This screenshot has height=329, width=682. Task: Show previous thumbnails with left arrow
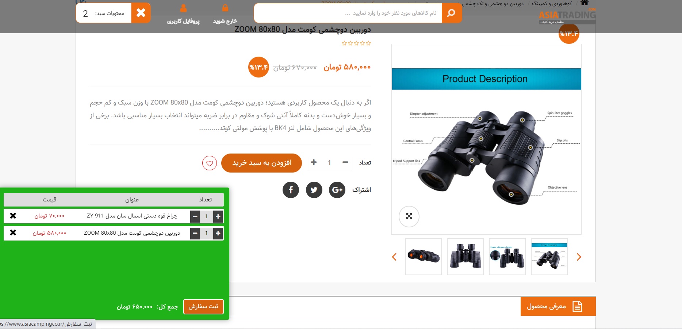tap(394, 257)
